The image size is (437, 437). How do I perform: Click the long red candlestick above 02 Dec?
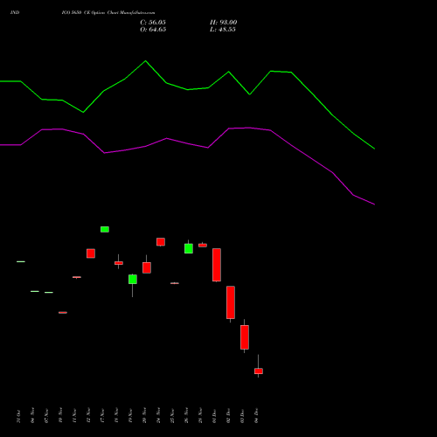pyautogui.click(x=231, y=302)
